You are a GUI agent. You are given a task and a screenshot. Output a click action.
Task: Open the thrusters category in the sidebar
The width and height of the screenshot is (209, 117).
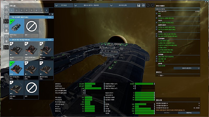tap(6, 12)
